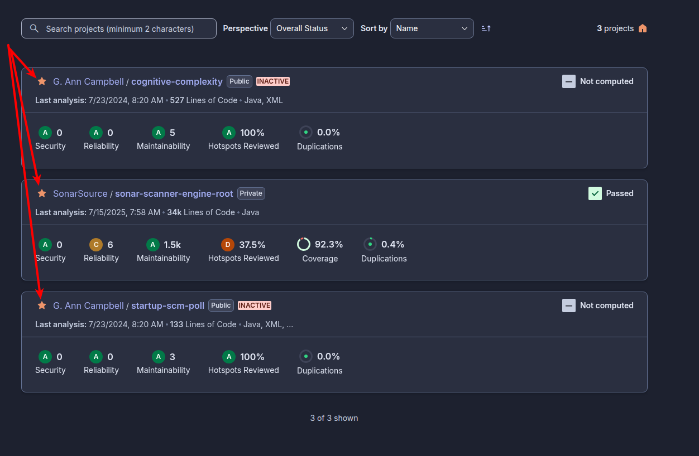This screenshot has width=699, height=456.
Task: Toggle favorite star for startup-scm-poll
Action: (x=42, y=305)
